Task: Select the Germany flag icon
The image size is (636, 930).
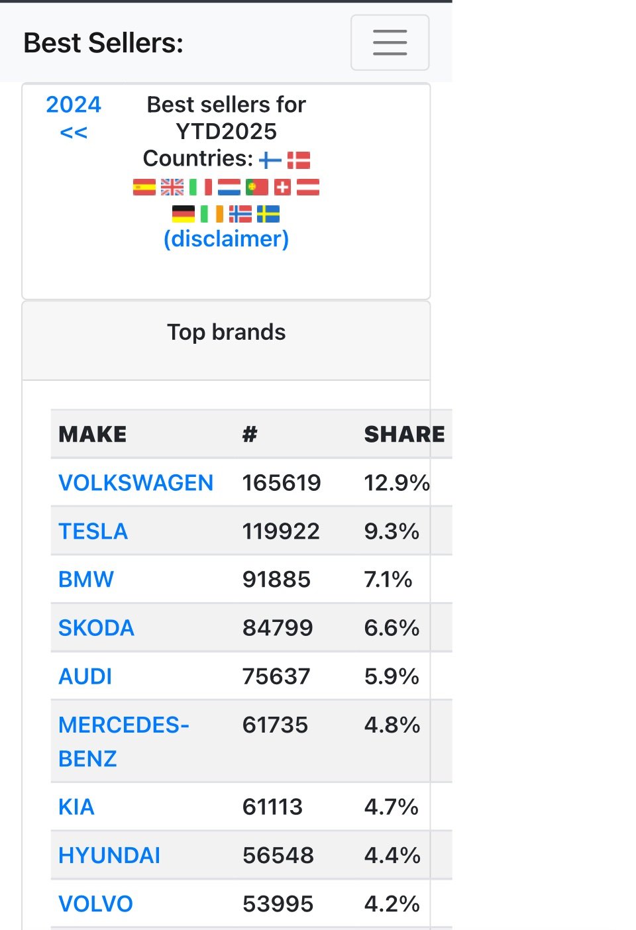Action: coord(184,214)
